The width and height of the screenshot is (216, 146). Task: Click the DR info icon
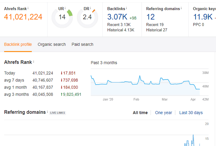coord(90,8)
